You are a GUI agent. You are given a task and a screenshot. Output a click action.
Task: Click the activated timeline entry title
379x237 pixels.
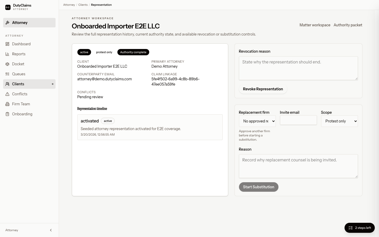90,121
